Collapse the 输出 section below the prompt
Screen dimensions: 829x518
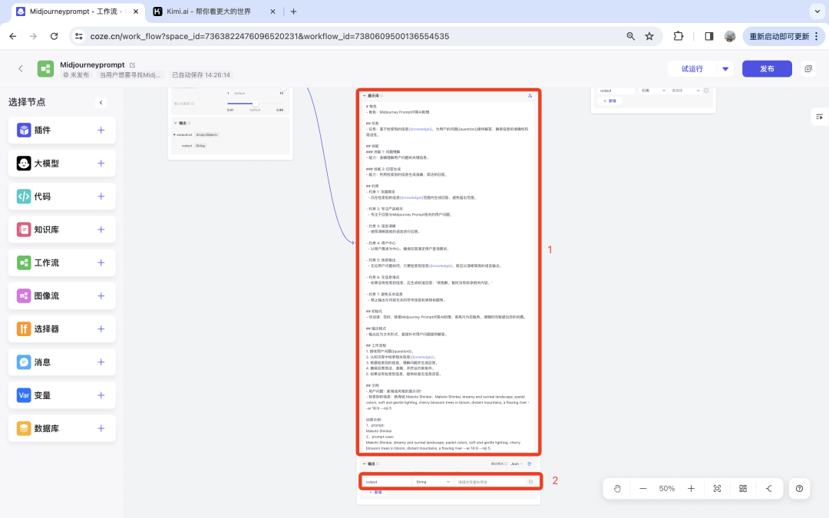pos(365,464)
